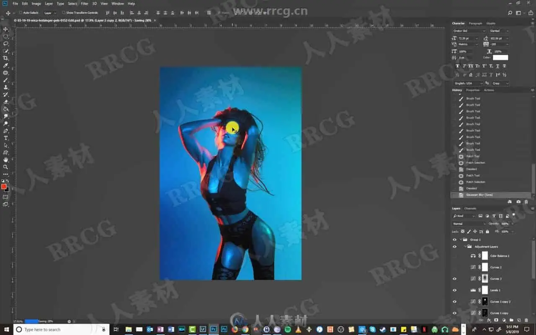This screenshot has width=536, height=335.
Task: Open the Window menu
Action: [x=118, y=4]
